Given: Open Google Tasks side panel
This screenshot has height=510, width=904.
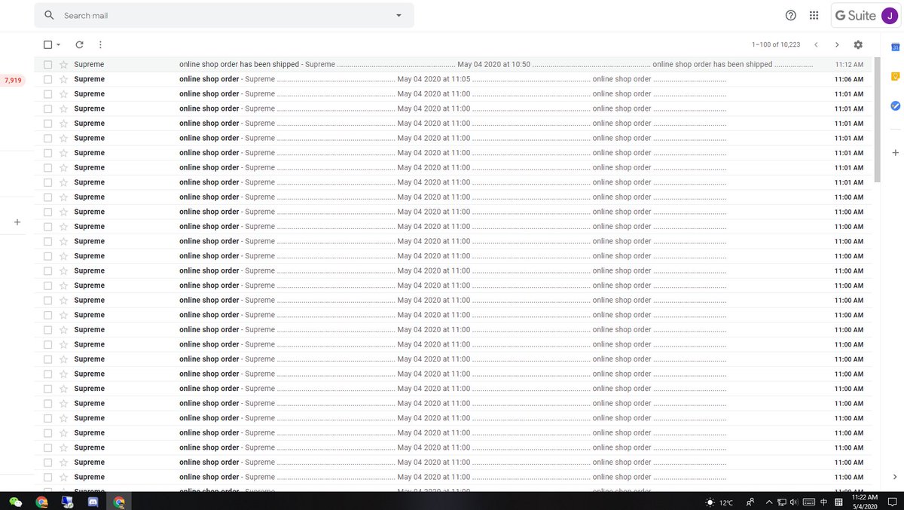Looking at the screenshot, I should (896, 105).
